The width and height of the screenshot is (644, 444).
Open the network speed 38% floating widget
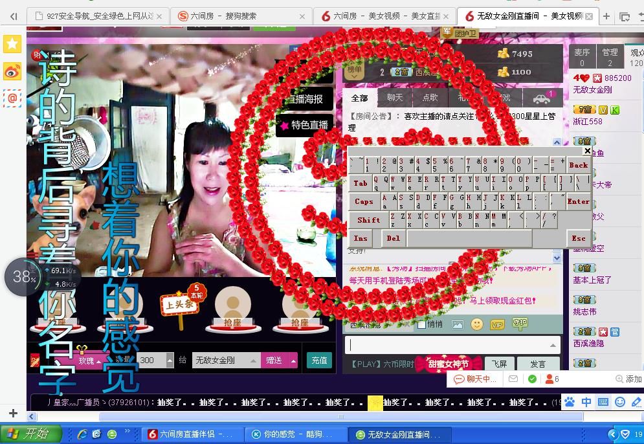pos(24,277)
